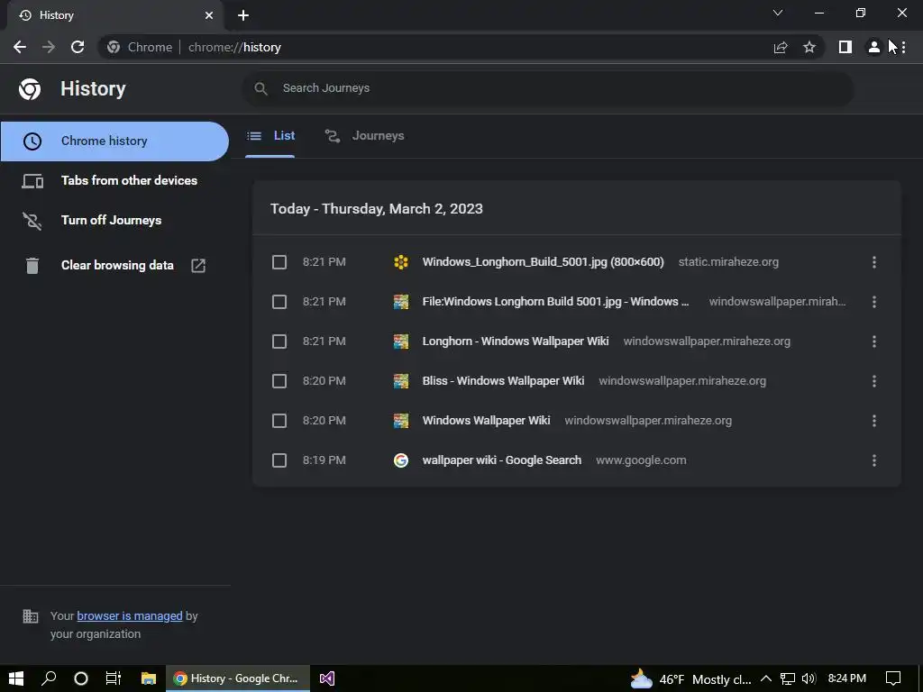Tick the checkbox for Windows Wallpaper Wiki
Image resolution: width=923 pixels, height=692 pixels.
click(x=279, y=421)
